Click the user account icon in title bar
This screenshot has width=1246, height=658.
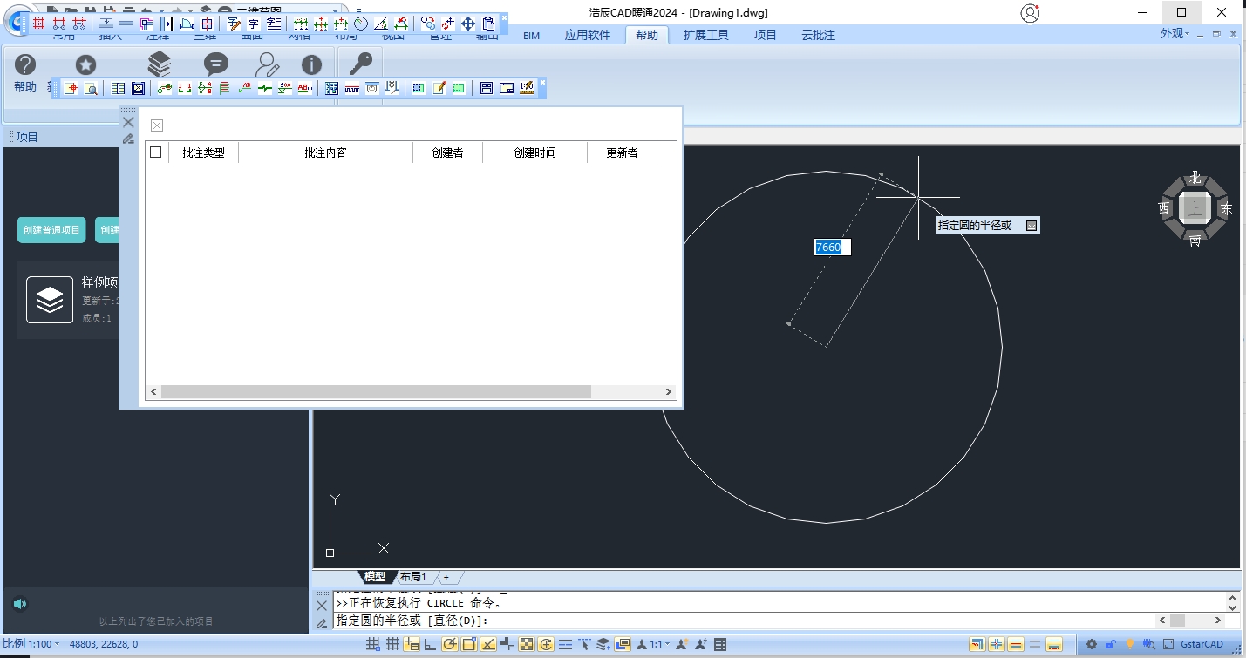(1030, 13)
